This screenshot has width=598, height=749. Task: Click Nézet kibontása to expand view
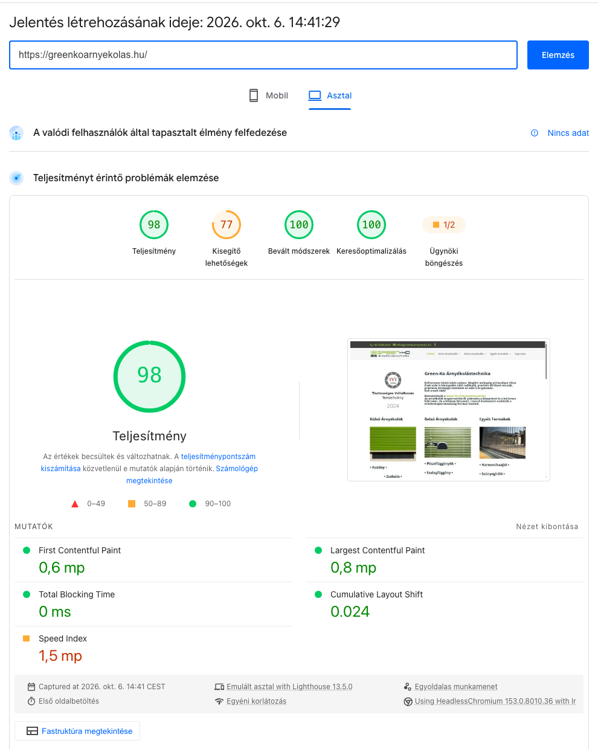click(547, 527)
